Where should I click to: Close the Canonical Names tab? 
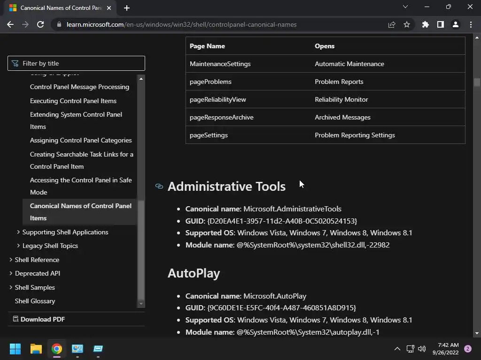click(109, 8)
